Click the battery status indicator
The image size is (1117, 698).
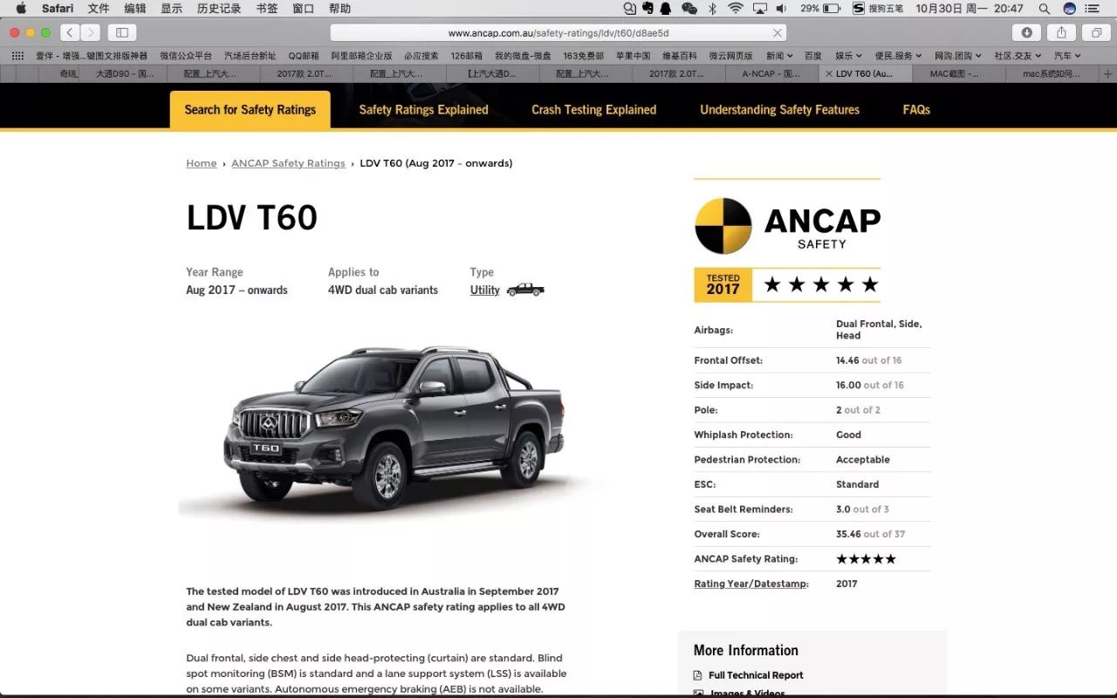point(820,9)
